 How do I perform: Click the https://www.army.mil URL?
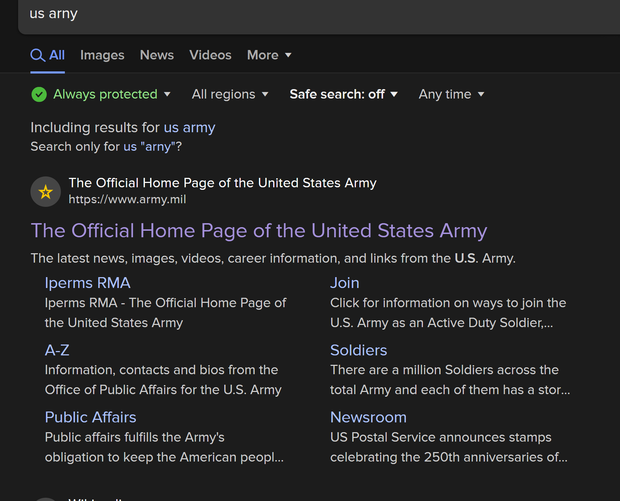[127, 199]
